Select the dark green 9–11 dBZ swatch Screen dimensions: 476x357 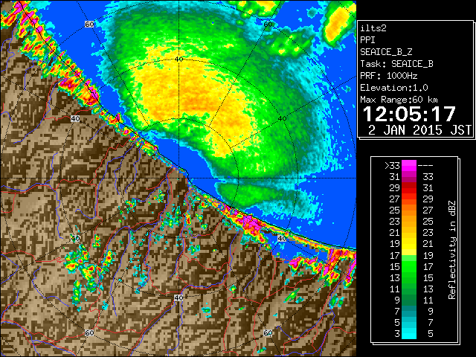[409, 300]
